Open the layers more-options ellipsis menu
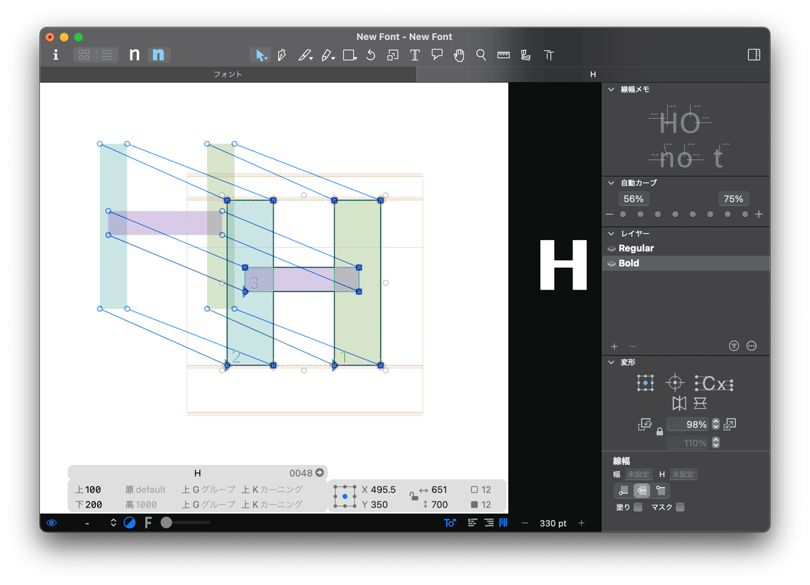 click(752, 346)
